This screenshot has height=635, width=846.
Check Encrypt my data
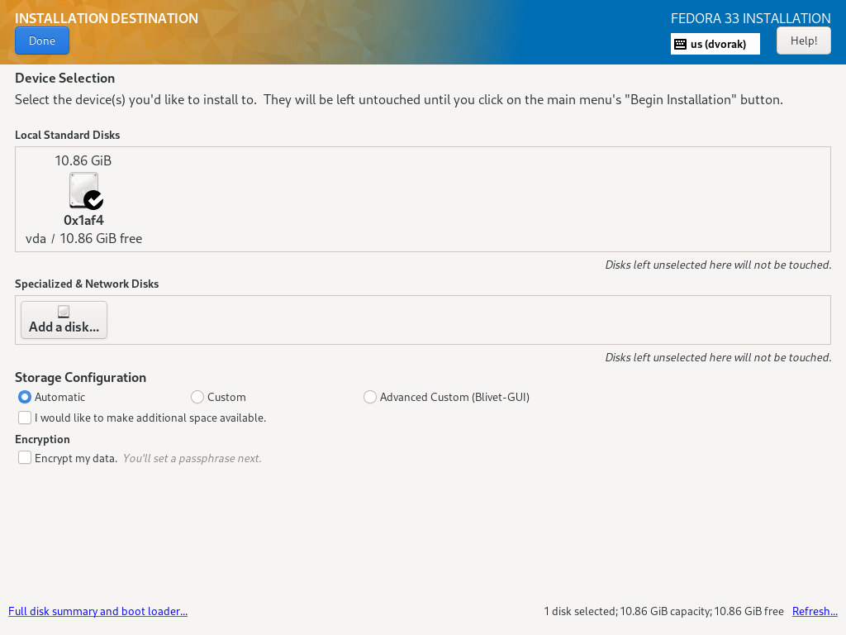click(x=25, y=457)
